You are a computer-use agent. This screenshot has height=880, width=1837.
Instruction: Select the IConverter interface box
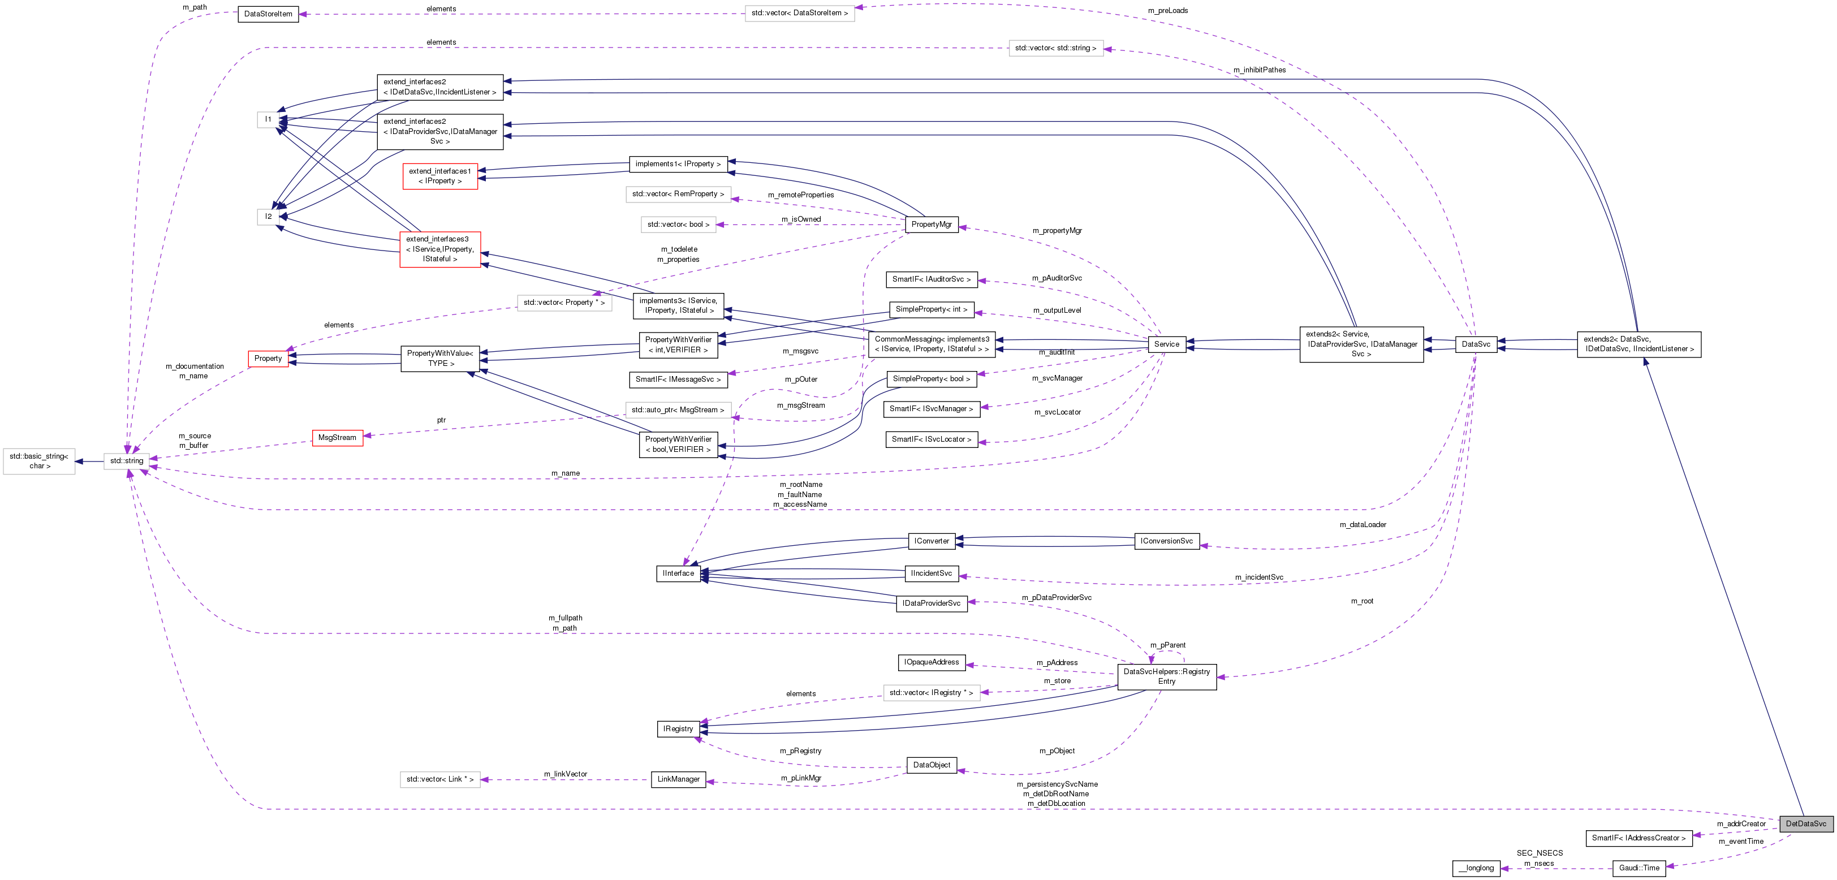(x=932, y=541)
